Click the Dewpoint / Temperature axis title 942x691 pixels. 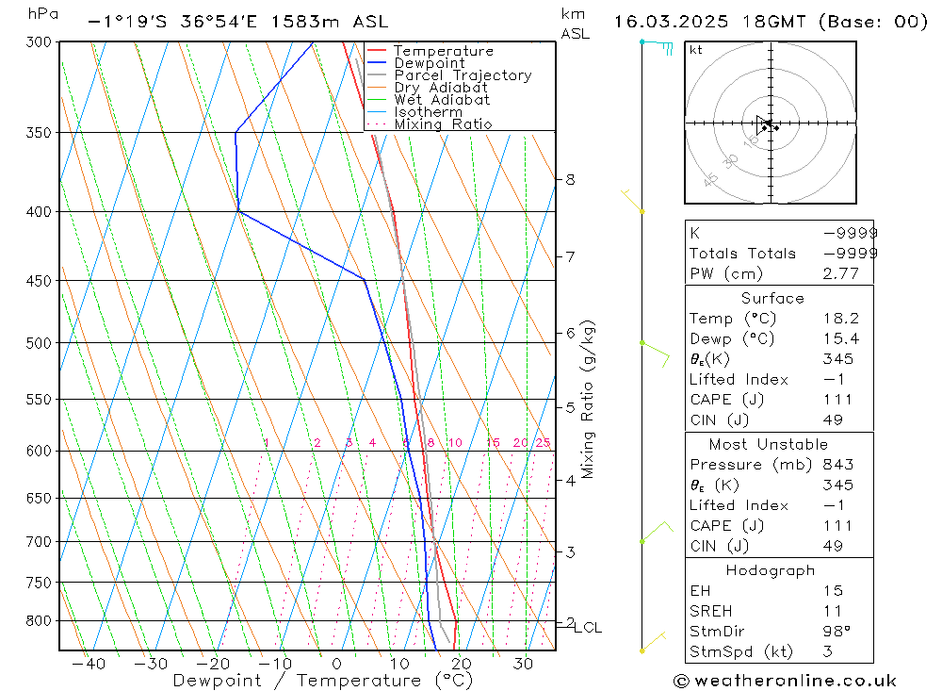(x=322, y=681)
